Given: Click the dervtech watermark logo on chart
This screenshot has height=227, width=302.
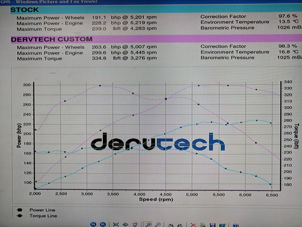Looking at the screenshot, I should pos(158,142).
